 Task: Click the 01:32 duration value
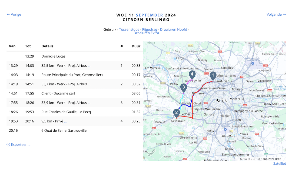pyautogui.click(x=136, y=112)
